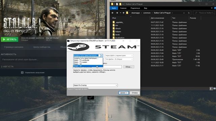Click the Отмена cancel button
The image size is (216, 121).
pos(135,93)
